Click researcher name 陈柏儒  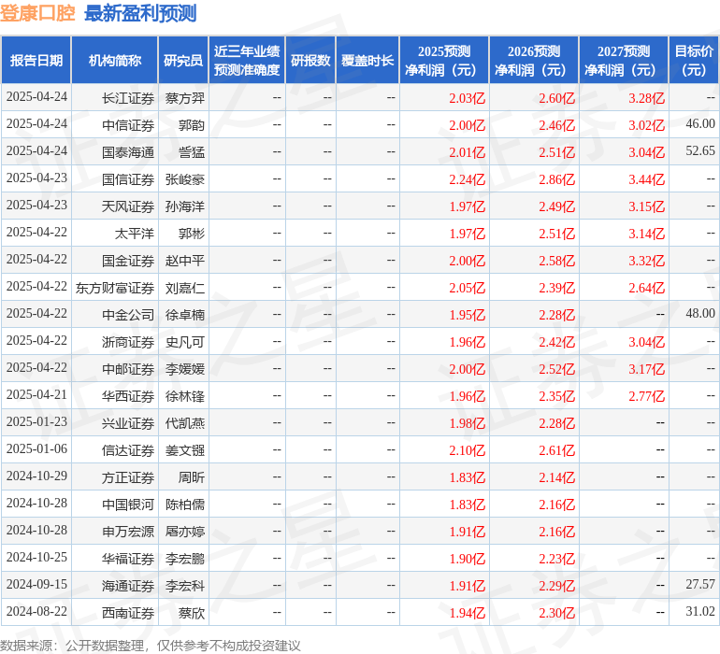(x=184, y=505)
